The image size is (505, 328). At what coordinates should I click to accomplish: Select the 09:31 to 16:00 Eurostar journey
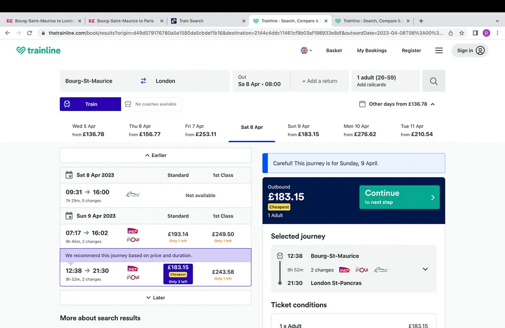tap(156, 196)
